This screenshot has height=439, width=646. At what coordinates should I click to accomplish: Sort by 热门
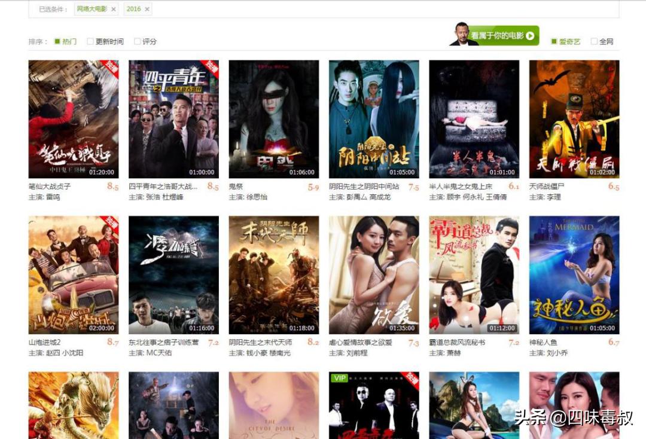(x=66, y=42)
